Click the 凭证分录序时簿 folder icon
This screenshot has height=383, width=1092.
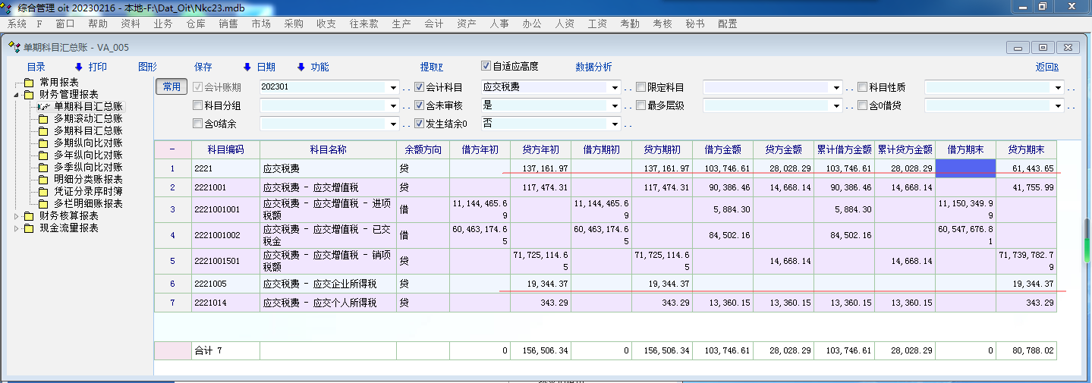(43, 192)
